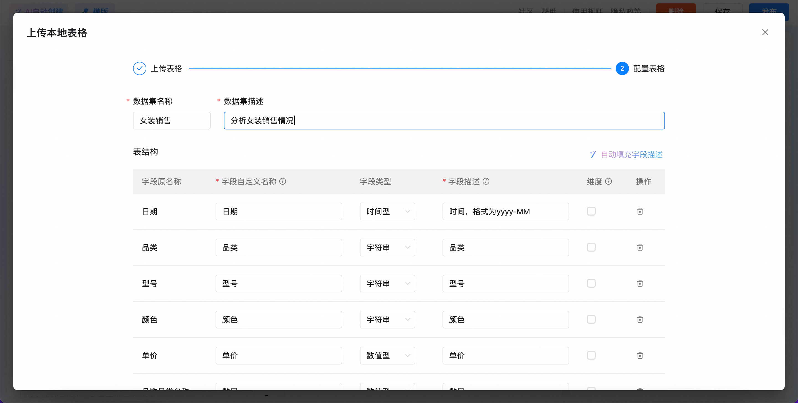Click info icon beside 维度 header
Image resolution: width=798 pixels, height=403 pixels.
coord(608,181)
